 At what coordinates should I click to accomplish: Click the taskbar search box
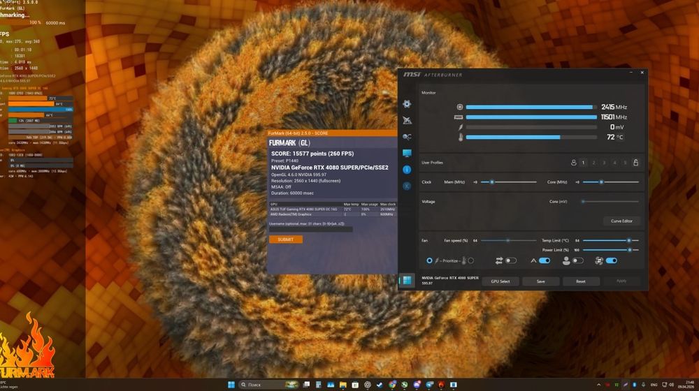(269, 385)
